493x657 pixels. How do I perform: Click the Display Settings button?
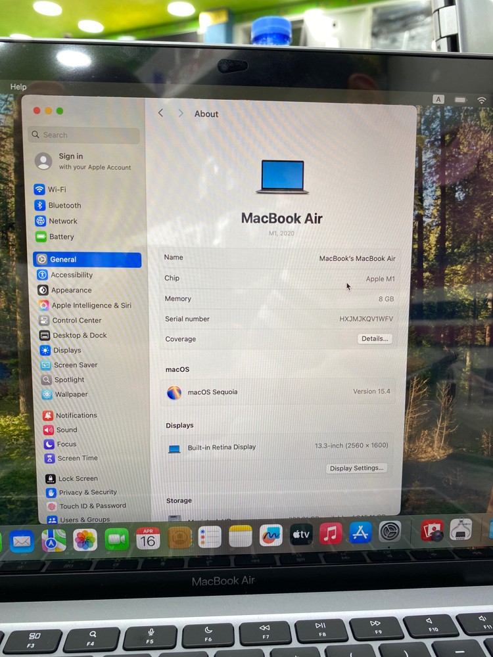tap(356, 468)
